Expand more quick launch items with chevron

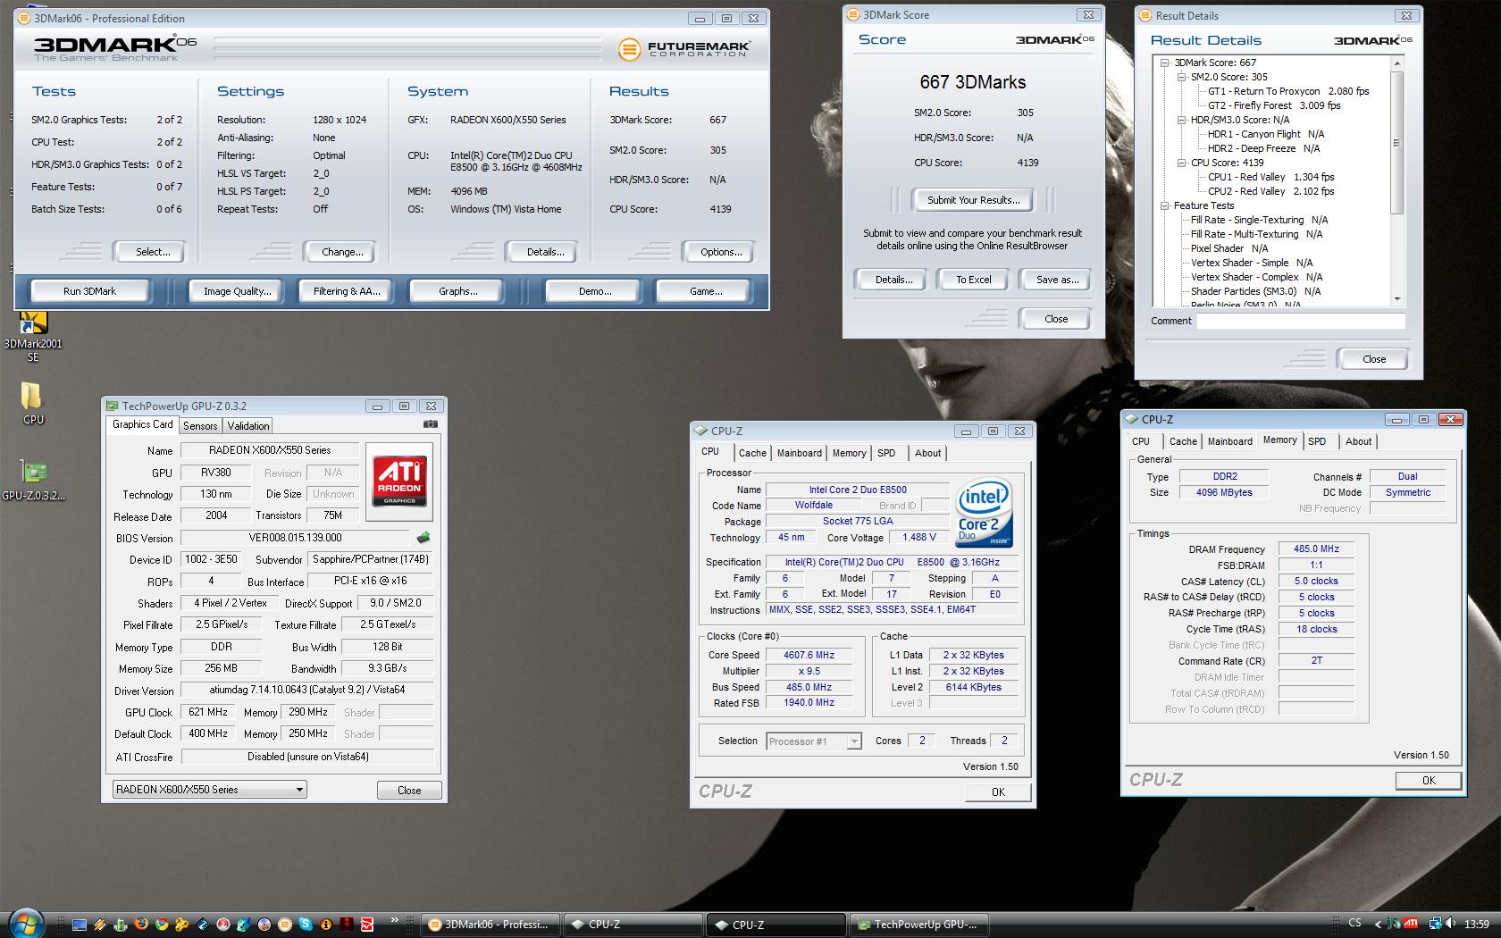tap(394, 920)
